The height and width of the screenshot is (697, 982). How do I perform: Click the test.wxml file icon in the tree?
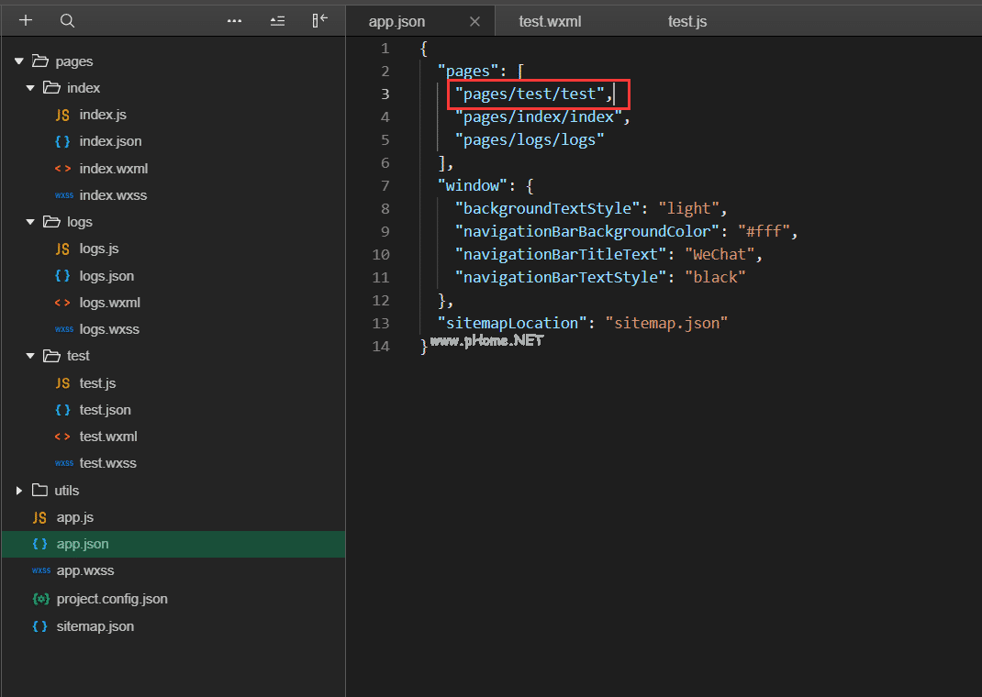[62, 437]
